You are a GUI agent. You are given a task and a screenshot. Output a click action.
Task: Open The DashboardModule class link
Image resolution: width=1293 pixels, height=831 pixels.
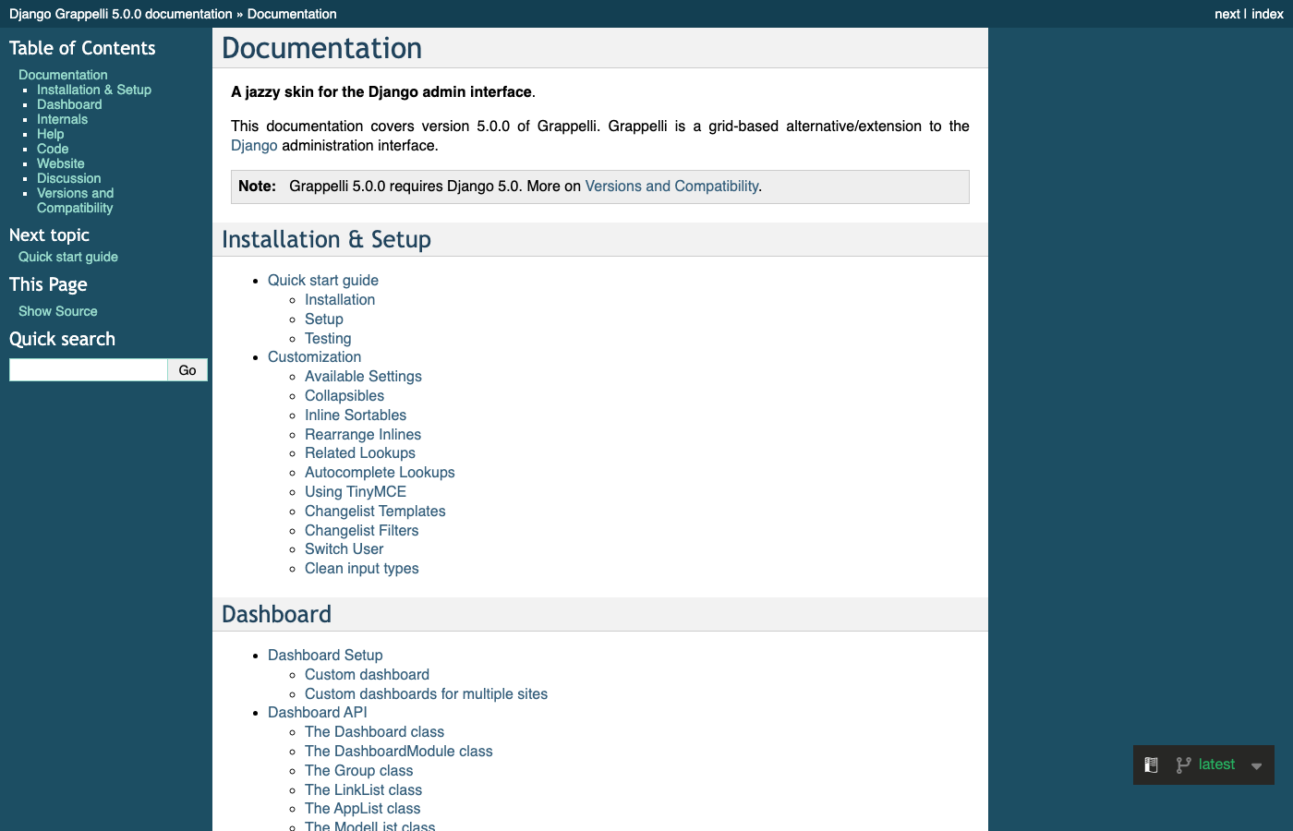pyautogui.click(x=399, y=752)
